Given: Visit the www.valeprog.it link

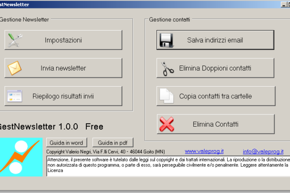Looking at the screenshot, I should 204,151.
